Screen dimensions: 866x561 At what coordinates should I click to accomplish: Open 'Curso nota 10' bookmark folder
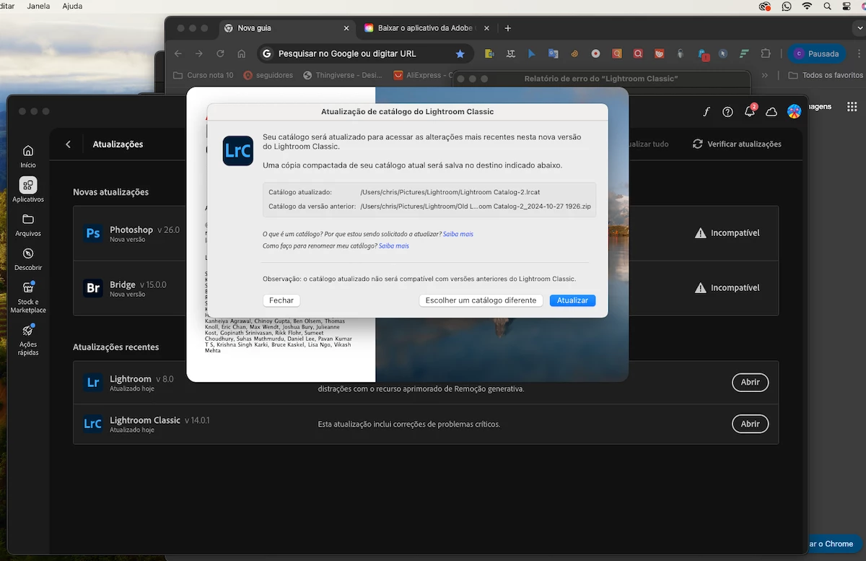click(x=204, y=75)
